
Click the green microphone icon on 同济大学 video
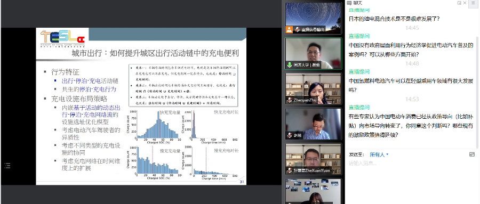(289, 65)
